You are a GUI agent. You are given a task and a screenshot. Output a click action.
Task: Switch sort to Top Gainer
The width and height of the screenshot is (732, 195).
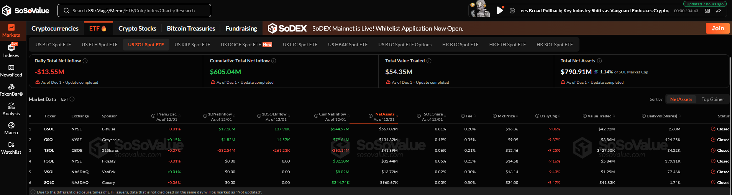[x=712, y=99]
